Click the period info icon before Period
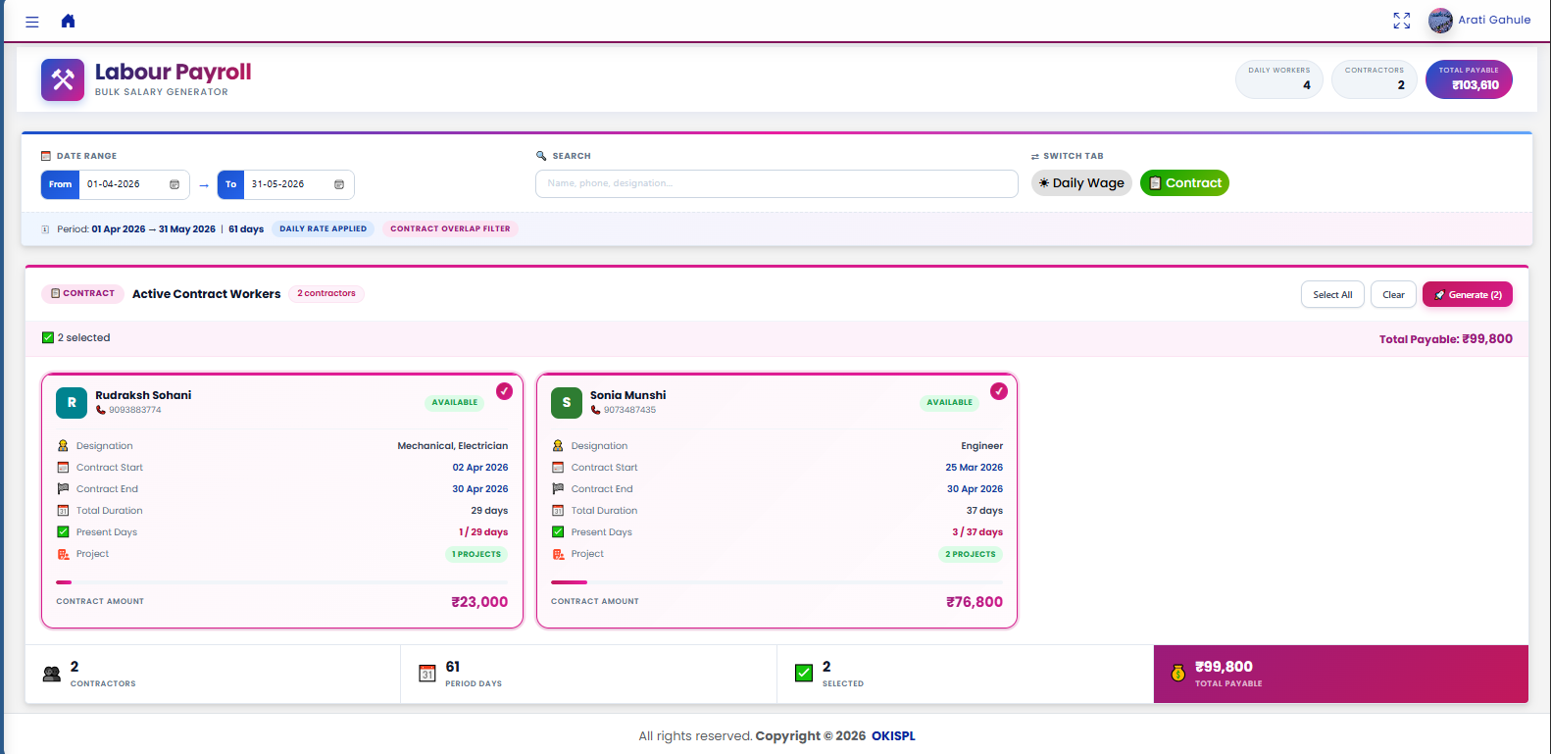 point(45,229)
